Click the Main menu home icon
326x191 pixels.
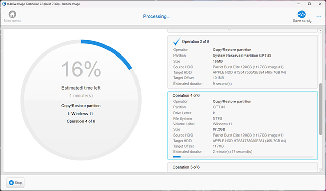click(x=12, y=14)
